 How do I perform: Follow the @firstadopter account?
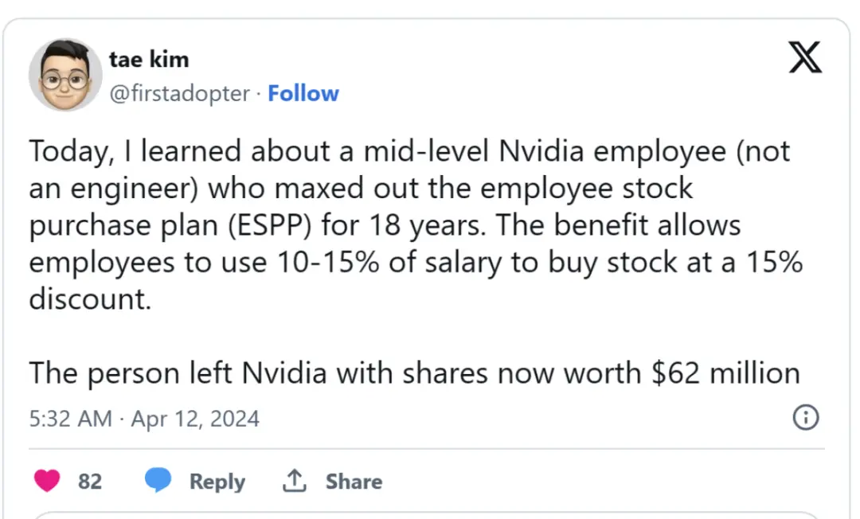[303, 93]
